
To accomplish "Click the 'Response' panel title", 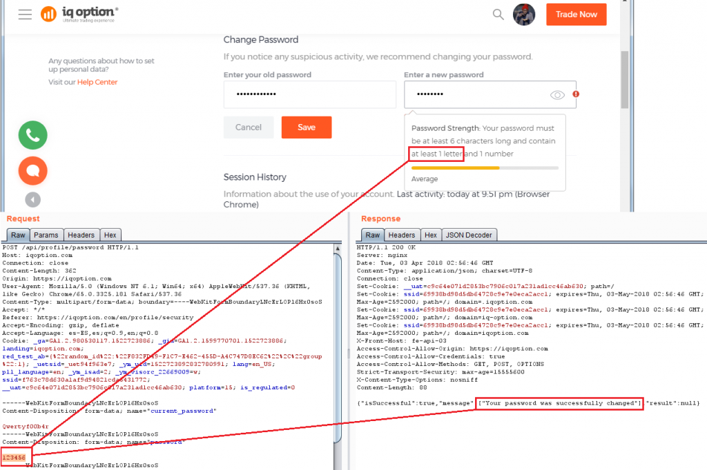I will 380,218.
